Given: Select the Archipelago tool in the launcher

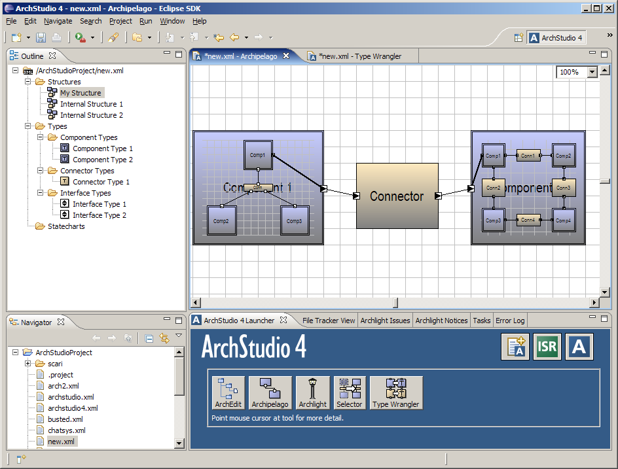Looking at the screenshot, I should point(270,392).
